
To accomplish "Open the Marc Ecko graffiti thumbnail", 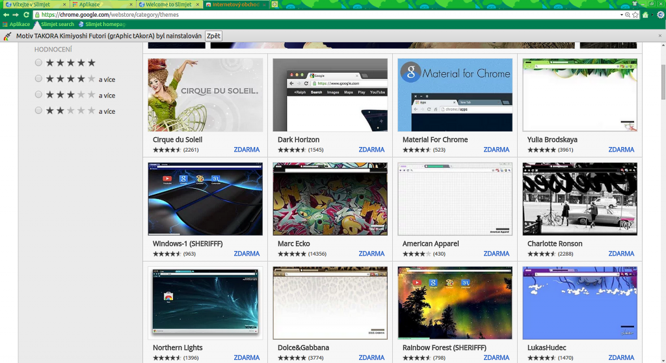I will point(330,199).
